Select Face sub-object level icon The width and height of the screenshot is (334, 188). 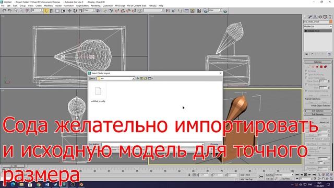317,67
